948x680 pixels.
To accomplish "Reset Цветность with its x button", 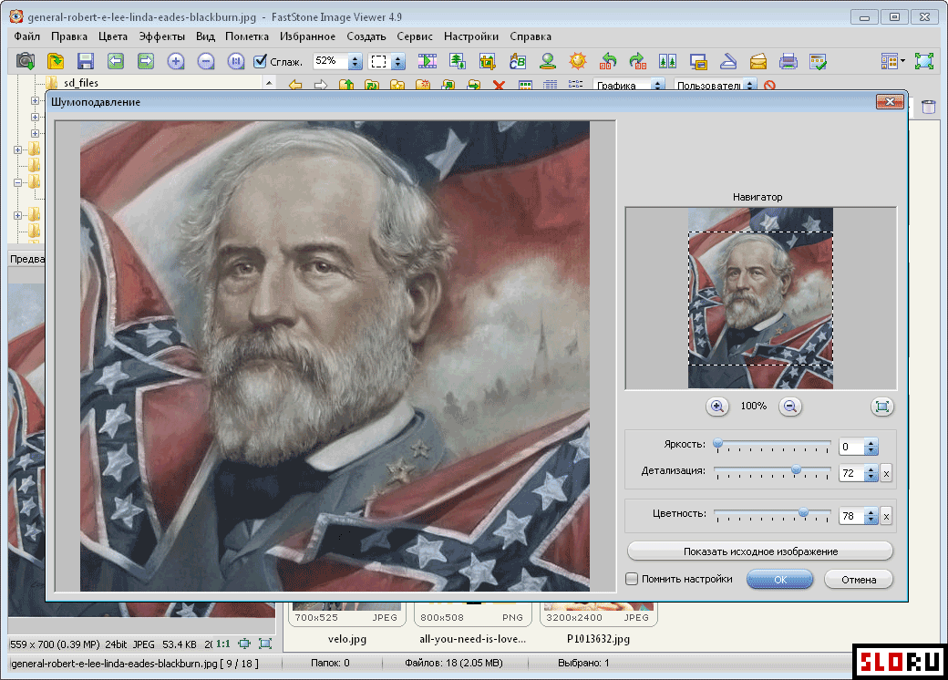I will [886, 516].
